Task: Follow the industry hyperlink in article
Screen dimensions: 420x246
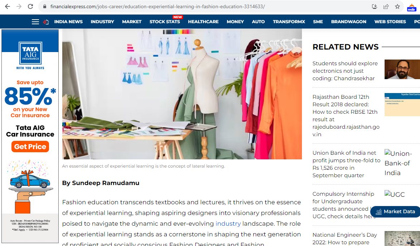Action: pos(228,224)
